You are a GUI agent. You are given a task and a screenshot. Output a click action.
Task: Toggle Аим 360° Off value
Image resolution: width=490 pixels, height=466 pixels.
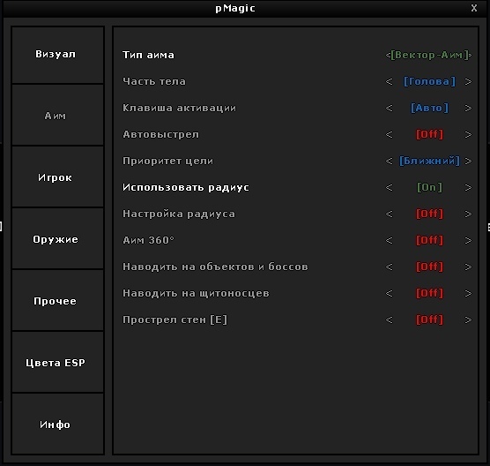tap(429, 240)
